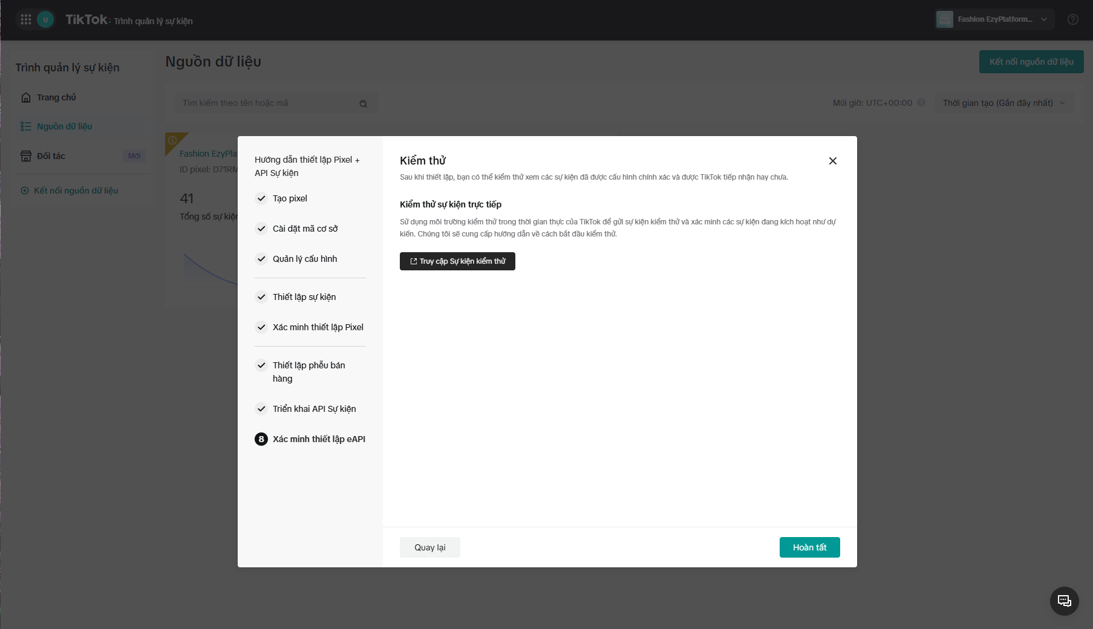
Task: Click the Múi giờ: UTC+00:00 label
Action: [872, 103]
